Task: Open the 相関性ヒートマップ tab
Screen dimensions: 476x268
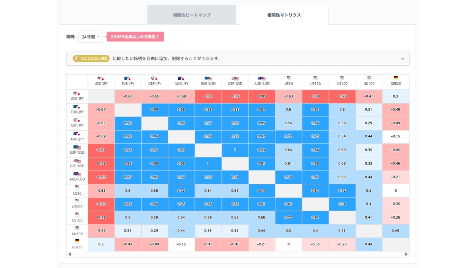Action: point(192,15)
